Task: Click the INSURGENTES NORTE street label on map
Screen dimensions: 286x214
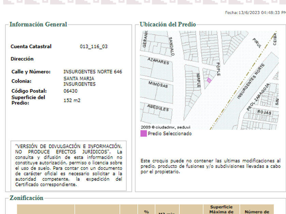Action: (251, 81)
